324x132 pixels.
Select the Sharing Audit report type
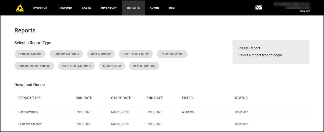(x=112, y=66)
